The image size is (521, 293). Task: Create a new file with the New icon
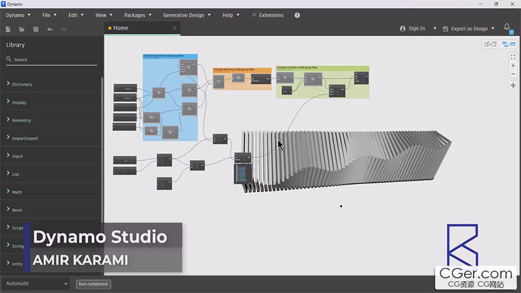pyautogui.click(x=8, y=29)
